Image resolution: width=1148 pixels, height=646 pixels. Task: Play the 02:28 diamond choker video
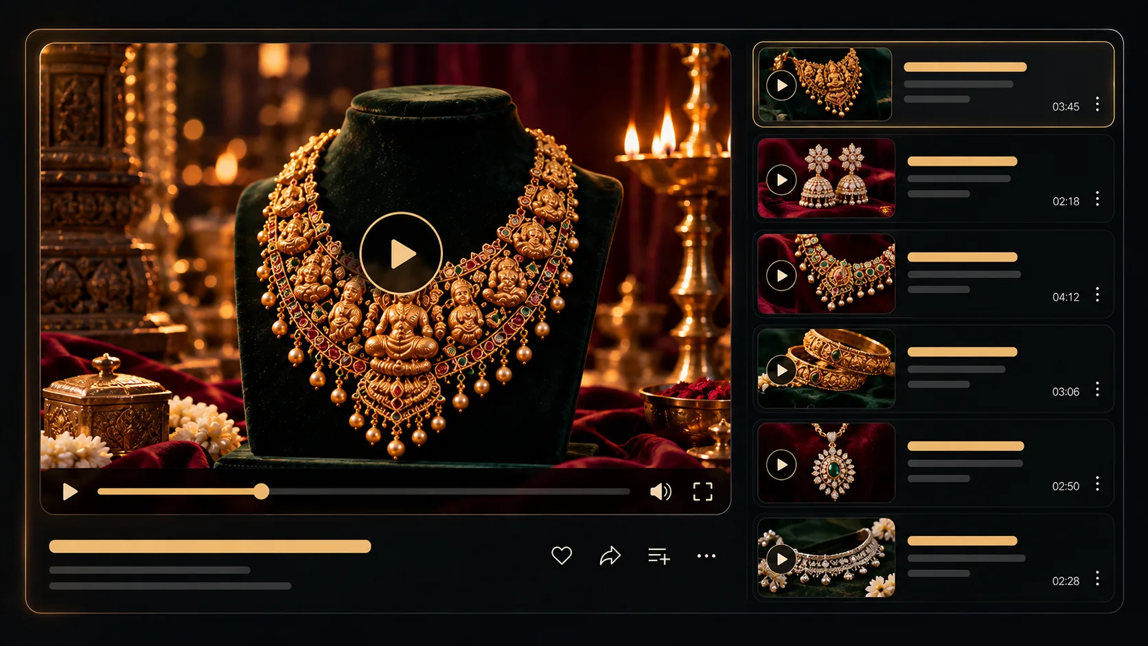(x=781, y=560)
